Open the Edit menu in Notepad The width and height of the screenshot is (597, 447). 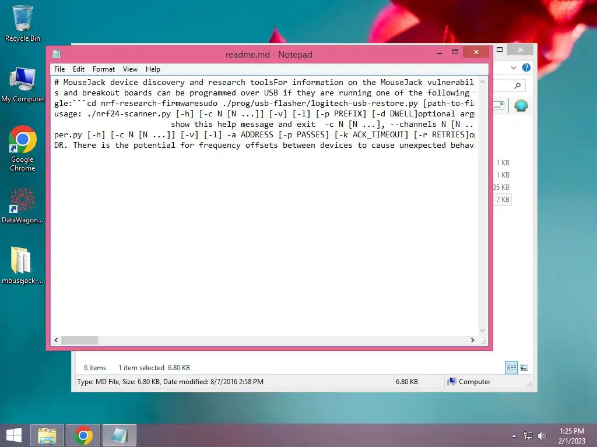[x=79, y=69]
